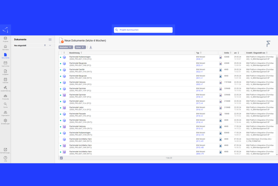
Task: Open Nachrichten mail icon
Action: coord(5,63)
